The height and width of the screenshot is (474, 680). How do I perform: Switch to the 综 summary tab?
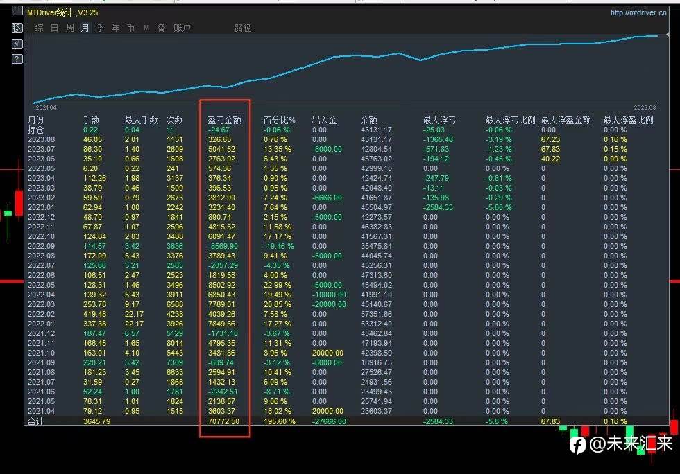point(39,28)
